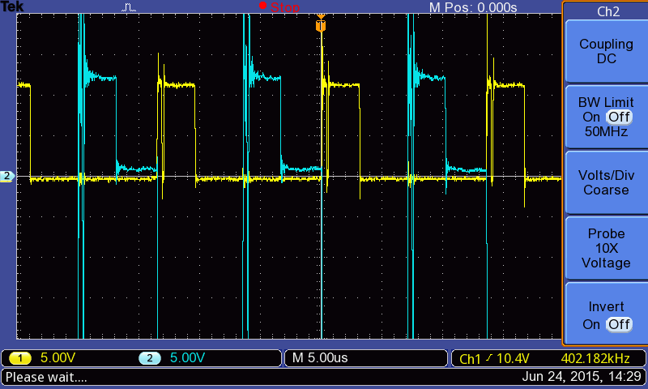
Task: Click the yellow channel 1 badge
Action: click(x=19, y=358)
